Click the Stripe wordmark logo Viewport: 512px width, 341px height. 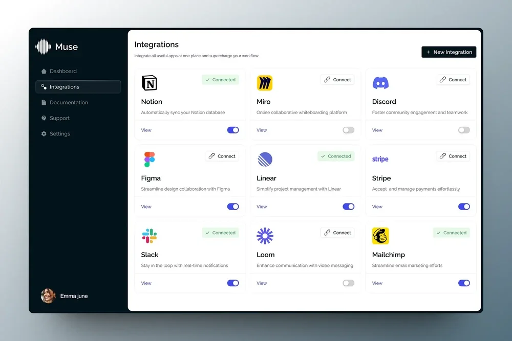[380, 159]
